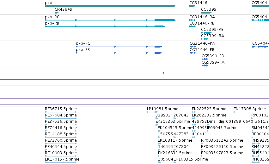The width and height of the screenshot is (269, 164).
Task: Select the EK282523.5prime EST label
Action: (x=209, y=109)
